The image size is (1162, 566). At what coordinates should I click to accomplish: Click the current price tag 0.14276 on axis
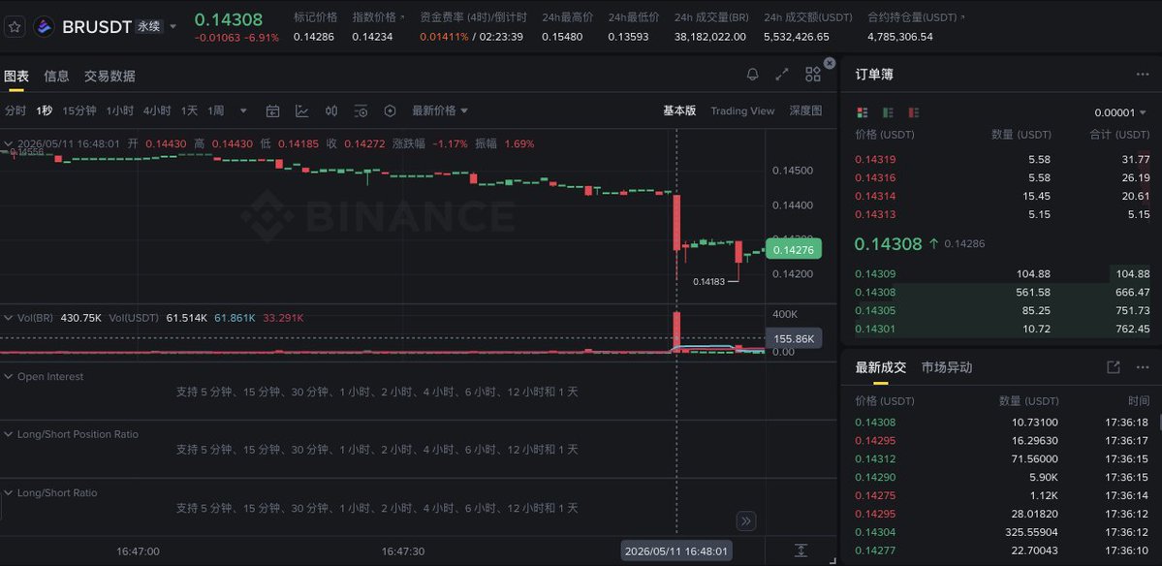(794, 250)
